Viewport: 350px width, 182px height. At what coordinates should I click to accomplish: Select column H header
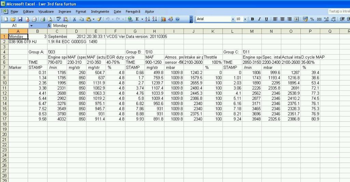154,31
